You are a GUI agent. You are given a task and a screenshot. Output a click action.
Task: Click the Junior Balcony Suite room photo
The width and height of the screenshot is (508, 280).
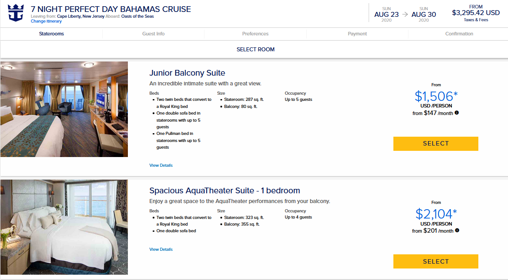pos(64,109)
